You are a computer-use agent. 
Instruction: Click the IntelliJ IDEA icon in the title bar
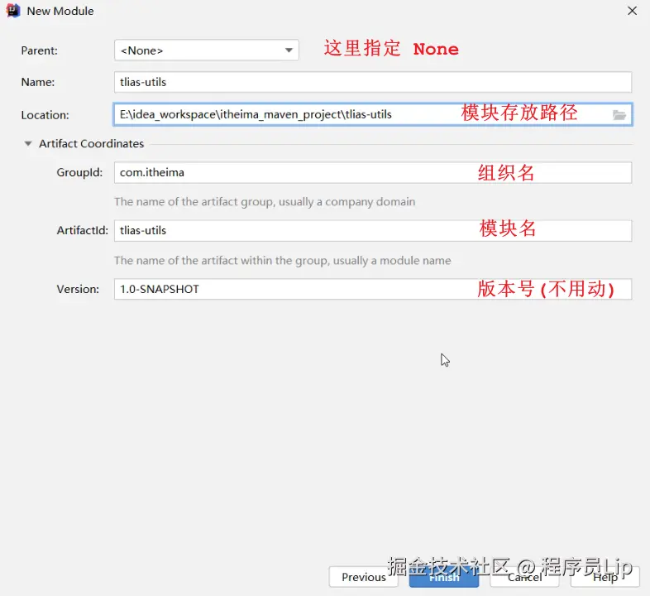pos(13,11)
